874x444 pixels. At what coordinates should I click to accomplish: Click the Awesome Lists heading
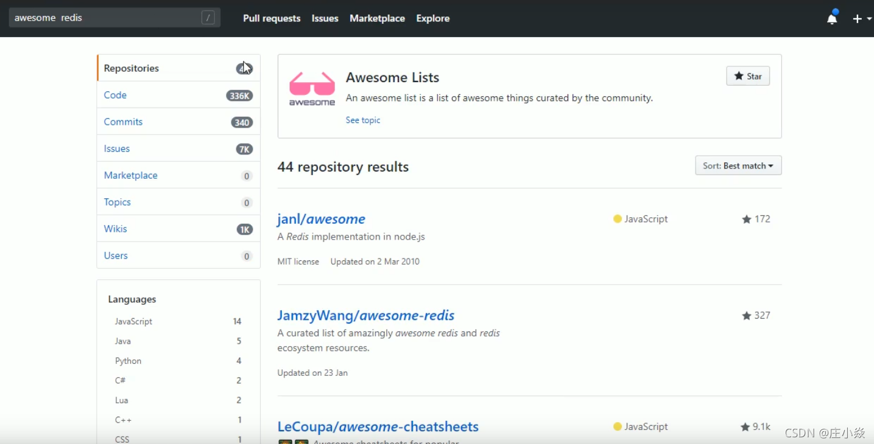(392, 77)
